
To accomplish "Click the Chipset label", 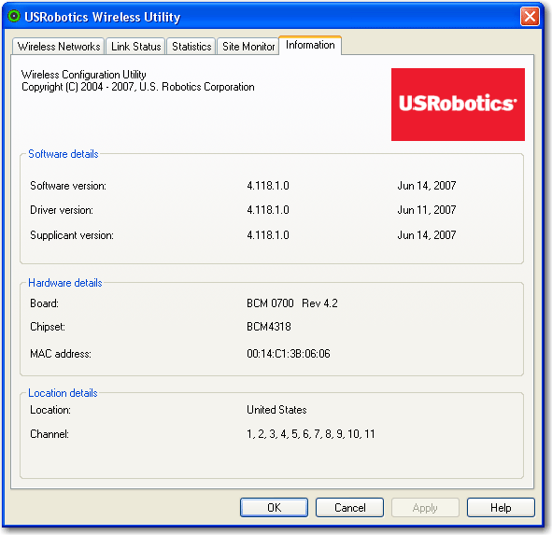I will tap(48, 327).
